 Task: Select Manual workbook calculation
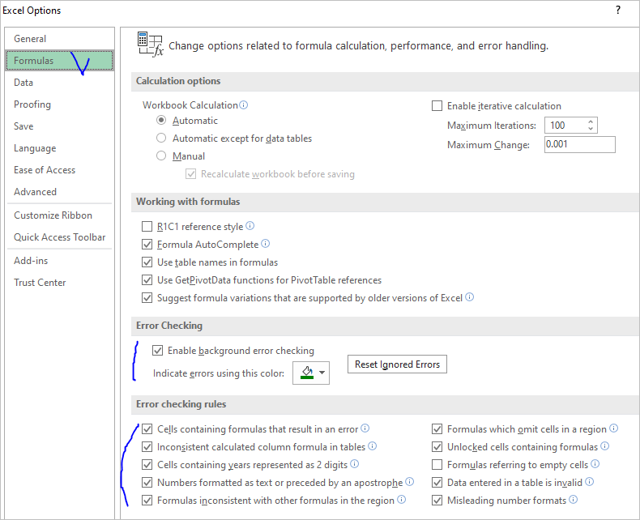[161, 156]
